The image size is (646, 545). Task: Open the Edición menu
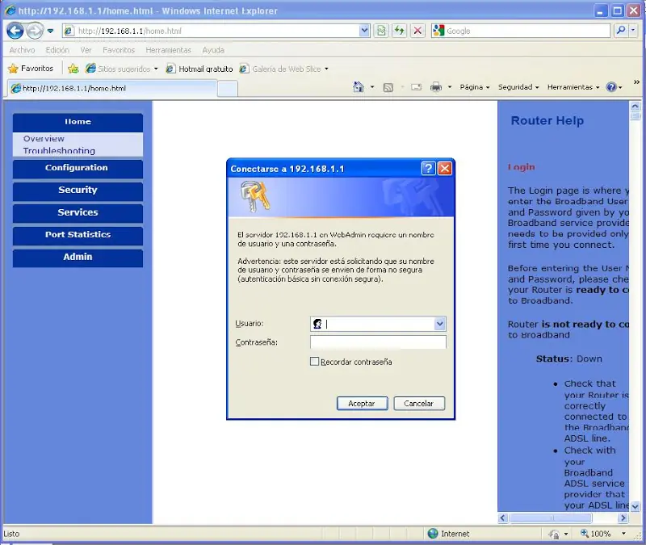click(57, 50)
